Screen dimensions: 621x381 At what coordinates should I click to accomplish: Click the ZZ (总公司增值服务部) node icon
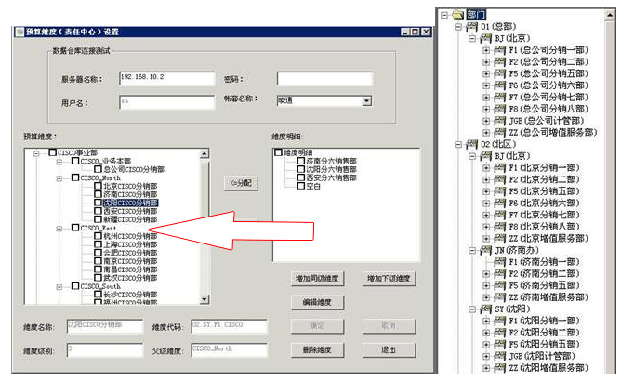click(500, 132)
